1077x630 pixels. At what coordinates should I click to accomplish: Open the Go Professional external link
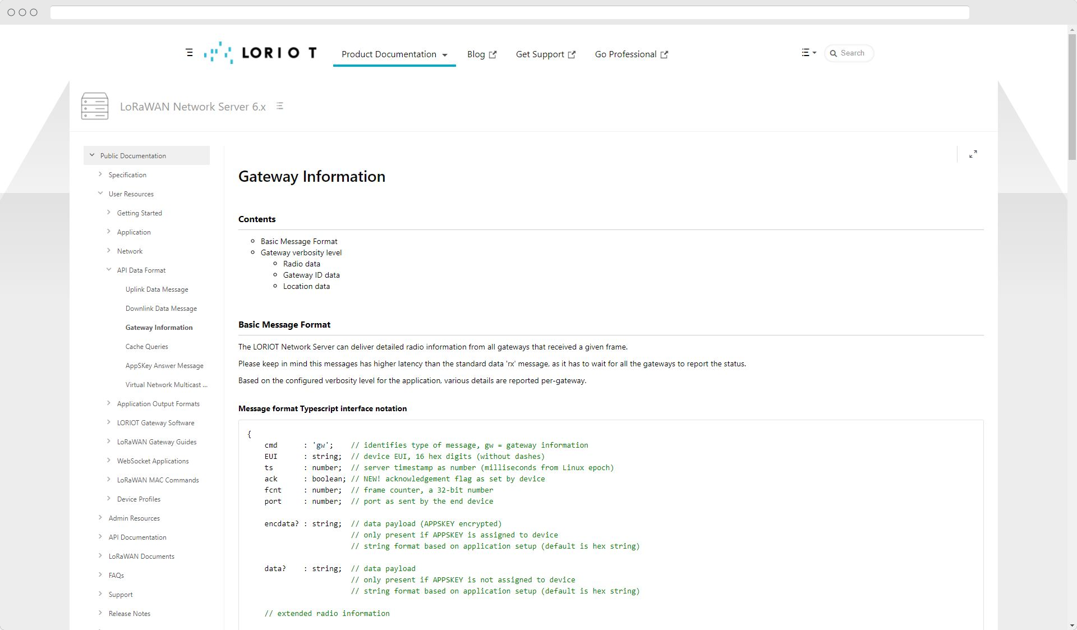pos(632,54)
